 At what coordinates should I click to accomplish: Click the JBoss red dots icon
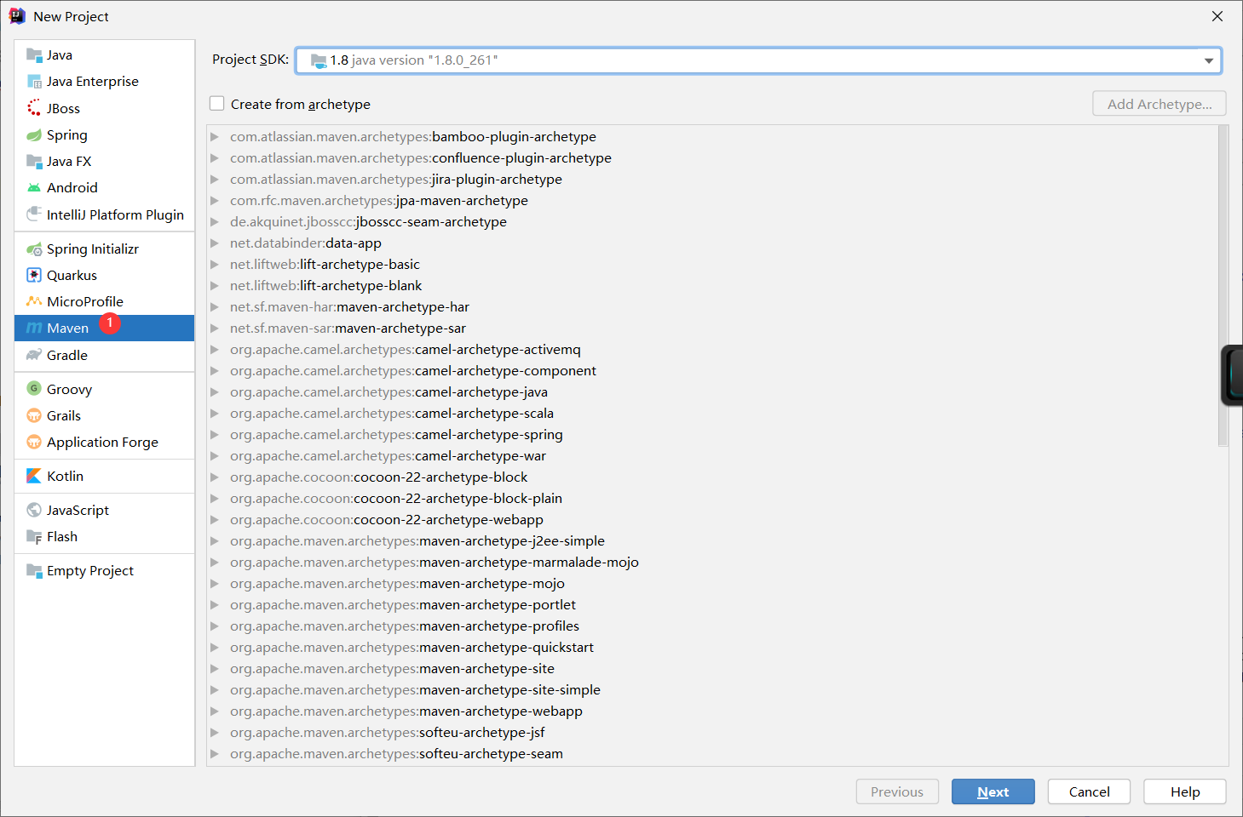coord(34,108)
